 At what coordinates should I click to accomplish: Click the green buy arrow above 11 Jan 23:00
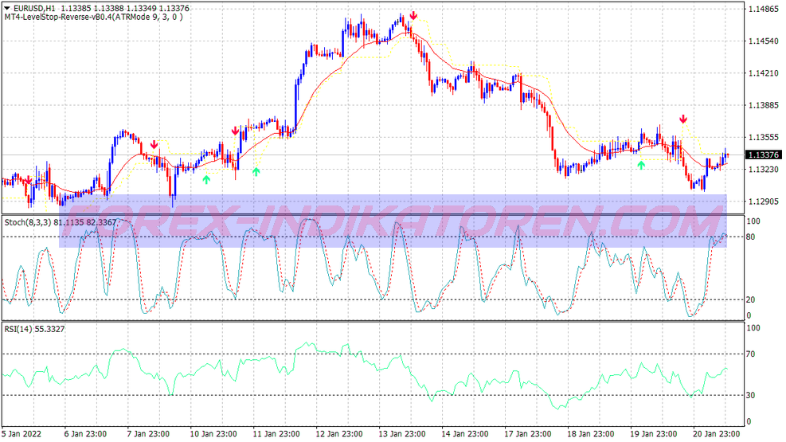click(256, 170)
